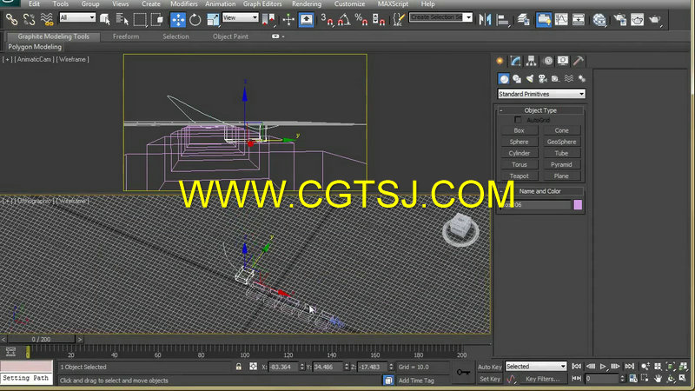Select the Lights creation category

(x=530, y=78)
